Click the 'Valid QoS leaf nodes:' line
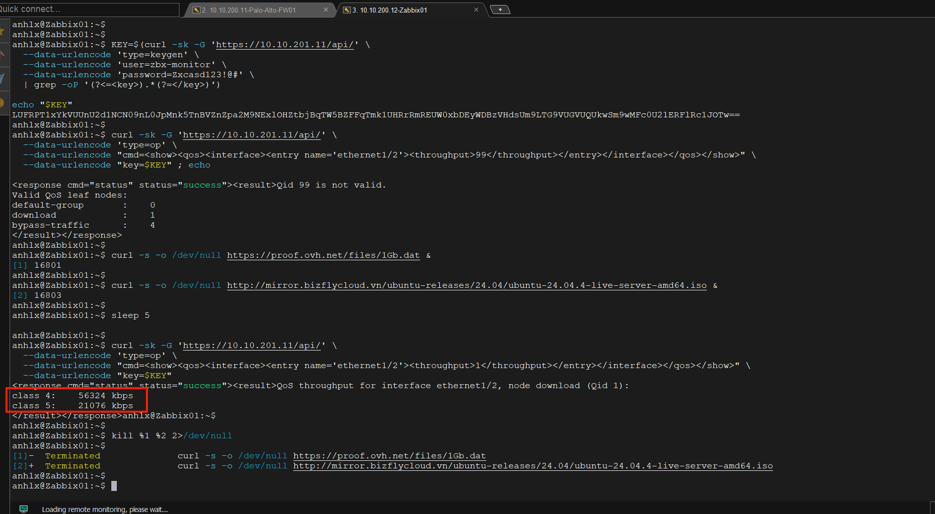Screen dimensions: 935x514 click(70, 195)
